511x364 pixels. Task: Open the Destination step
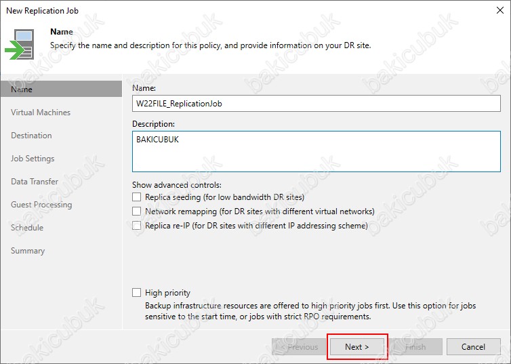[31, 136]
